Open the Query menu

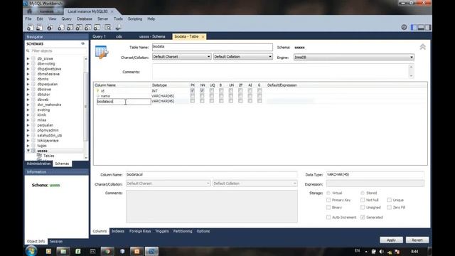pos(66,19)
